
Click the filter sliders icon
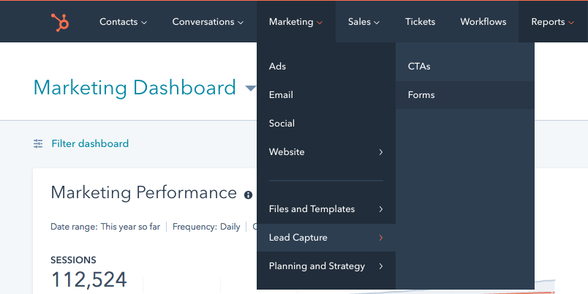pyautogui.click(x=39, y=144)
